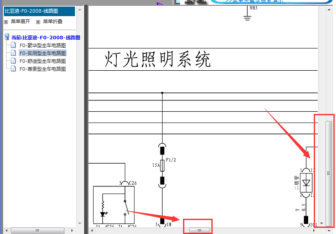Click the page icon of F0-尊贵型全车电路图
Image resolution: width=336 pixels, height=234 pixels.
pos(13,69)
